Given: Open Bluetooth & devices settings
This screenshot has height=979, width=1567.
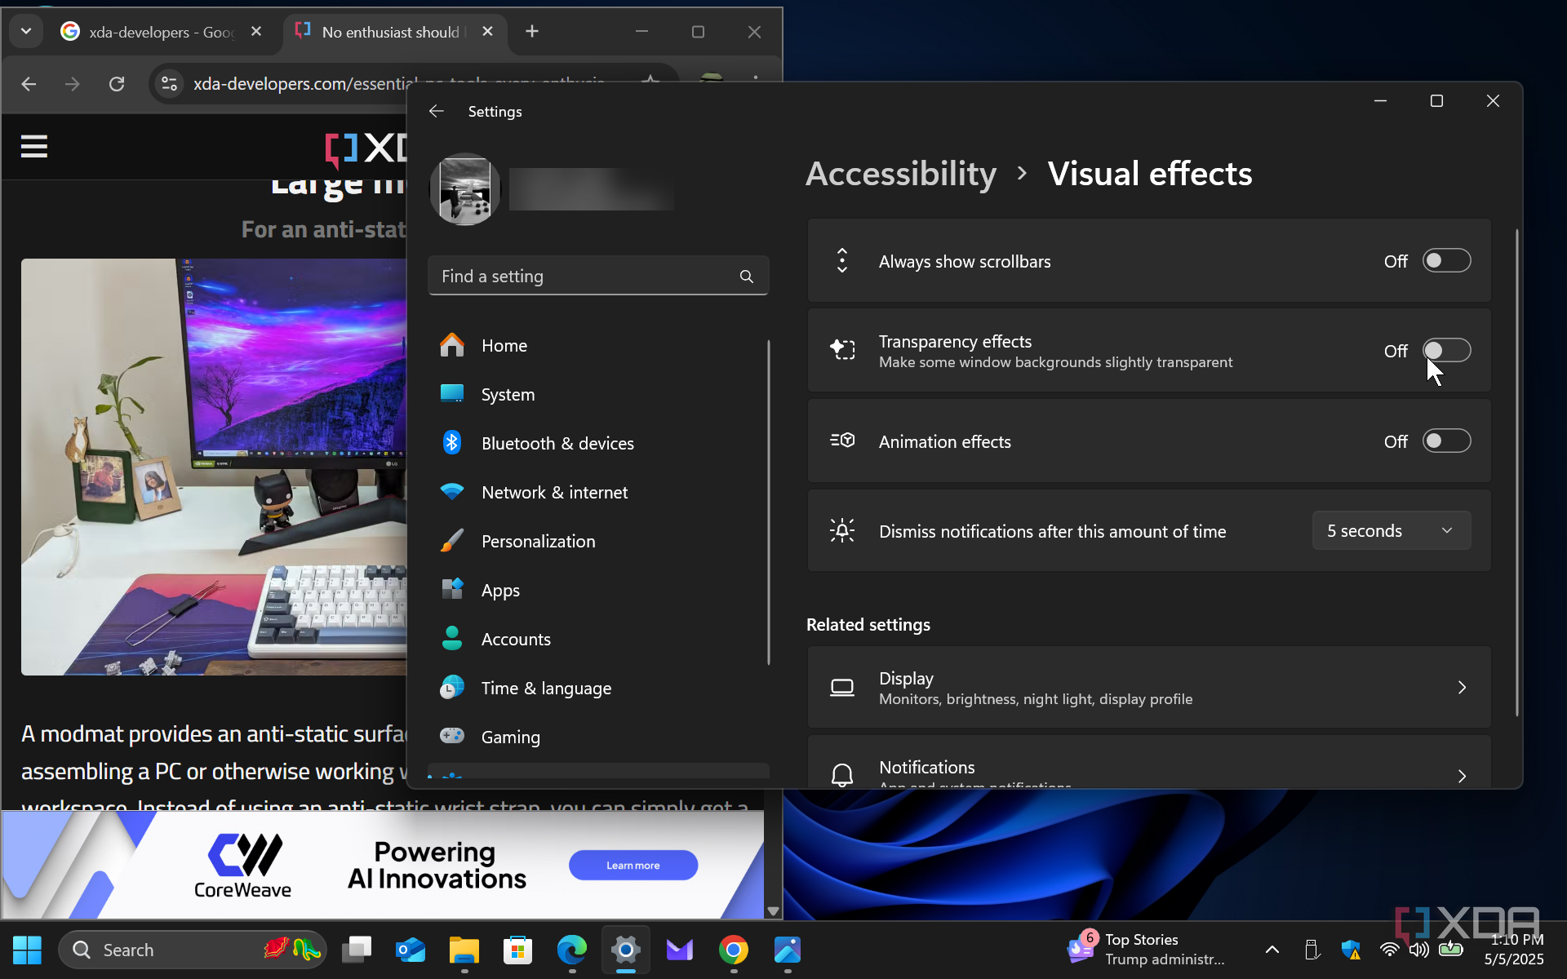Looking at the screenshot, I should (x=598, y=444).
